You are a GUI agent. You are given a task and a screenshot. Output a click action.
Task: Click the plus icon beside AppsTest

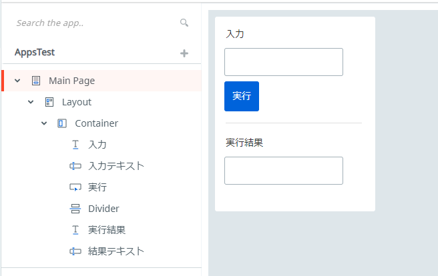[x=184, y=53]
